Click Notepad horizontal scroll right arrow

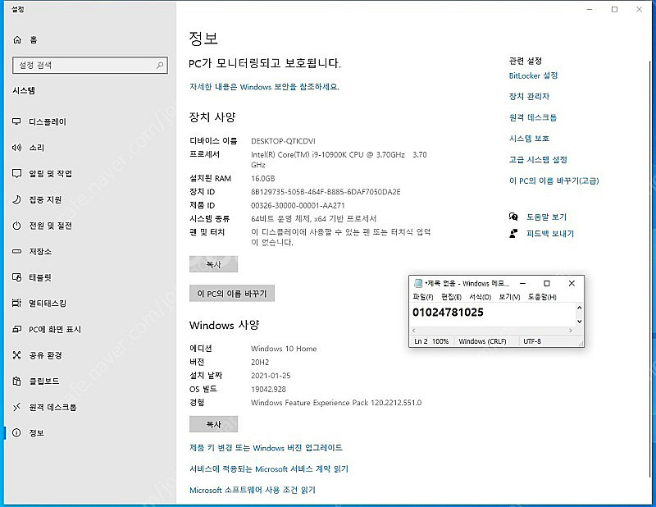click(x=570, y=331)
